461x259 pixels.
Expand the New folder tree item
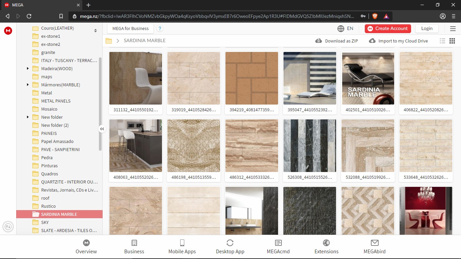point(28,117)
